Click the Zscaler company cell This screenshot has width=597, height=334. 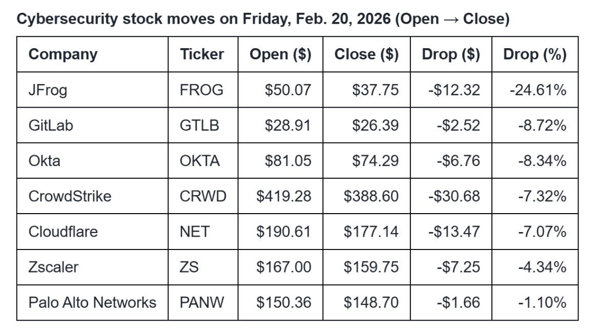[53, 267]
